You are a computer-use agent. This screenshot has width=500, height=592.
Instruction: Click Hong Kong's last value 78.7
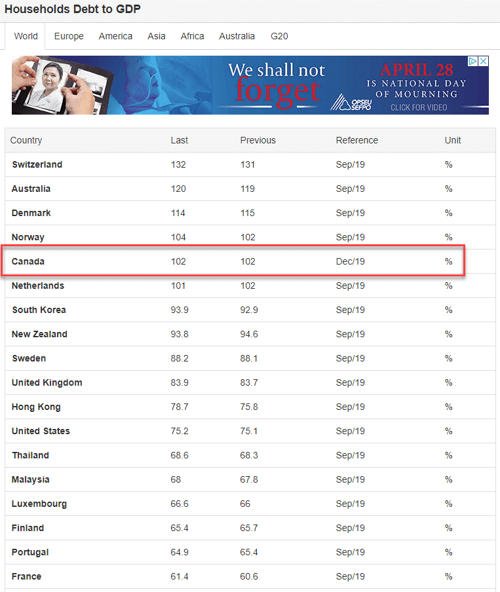(180, 407)
